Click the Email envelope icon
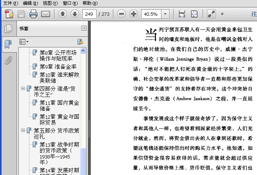This screenshot has height=175, width=257. 46,14
